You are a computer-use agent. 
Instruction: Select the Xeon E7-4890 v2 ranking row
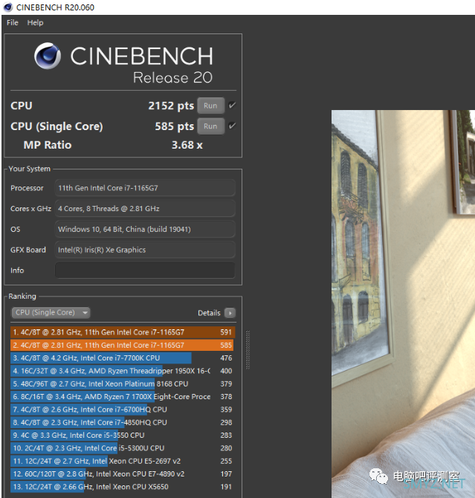[123, 474]
